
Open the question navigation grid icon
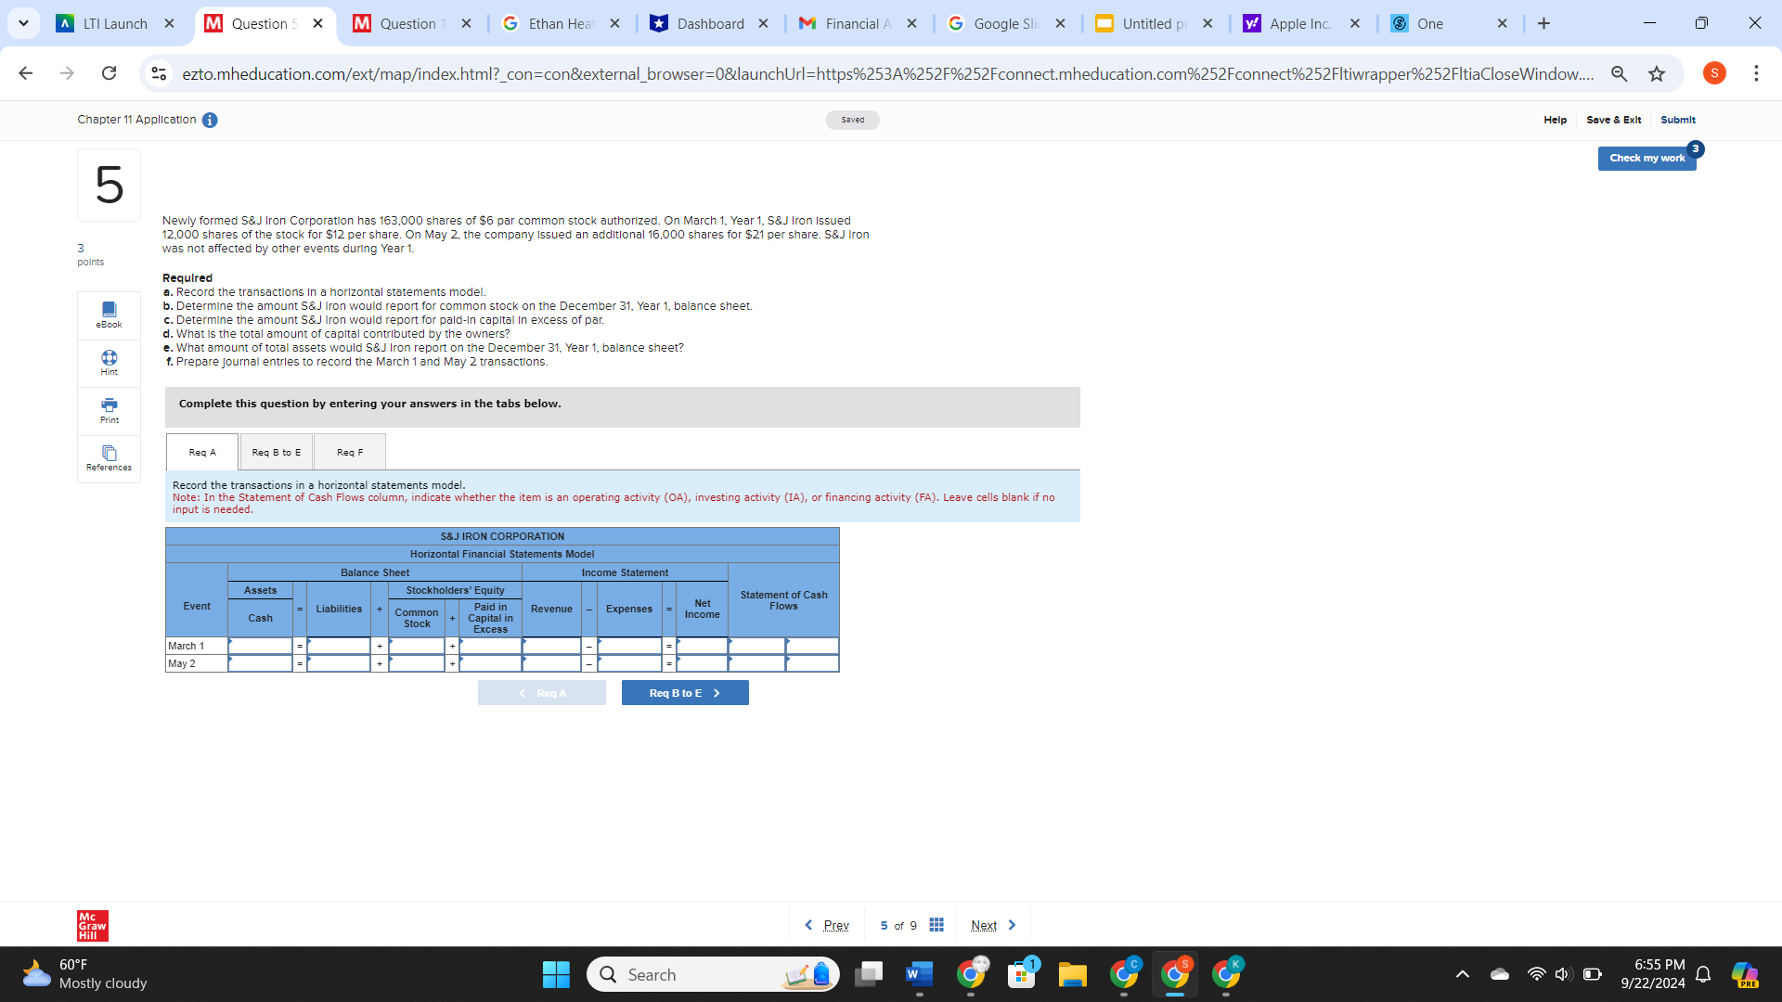coord(936,925)
